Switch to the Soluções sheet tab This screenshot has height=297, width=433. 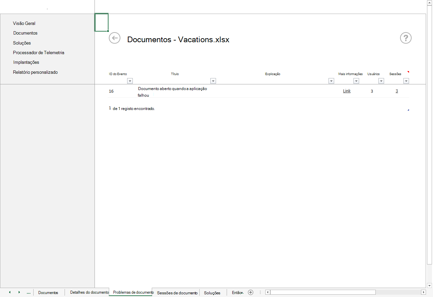click(212, 293)
